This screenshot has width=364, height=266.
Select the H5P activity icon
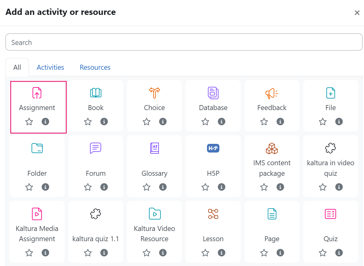click(213, 149)
